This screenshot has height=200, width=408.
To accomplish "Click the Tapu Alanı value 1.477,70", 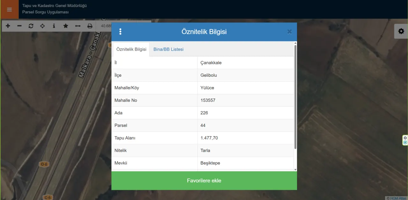I will (209, 138).
